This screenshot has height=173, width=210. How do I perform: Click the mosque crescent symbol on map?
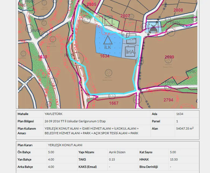pos(154,27)
